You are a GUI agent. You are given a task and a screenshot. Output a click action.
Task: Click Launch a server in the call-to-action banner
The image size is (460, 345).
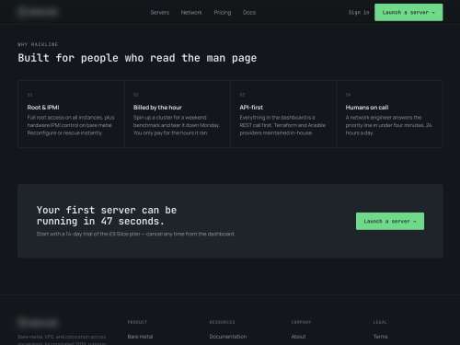[x=390, y=221]
